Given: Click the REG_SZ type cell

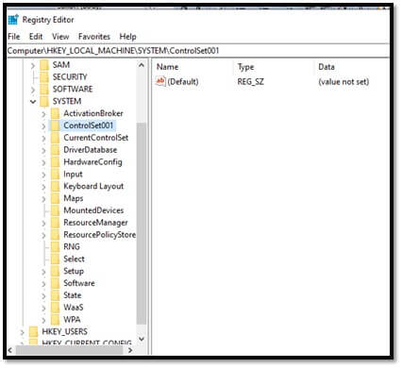Looking at the screenshot, I should click(250, 82).
